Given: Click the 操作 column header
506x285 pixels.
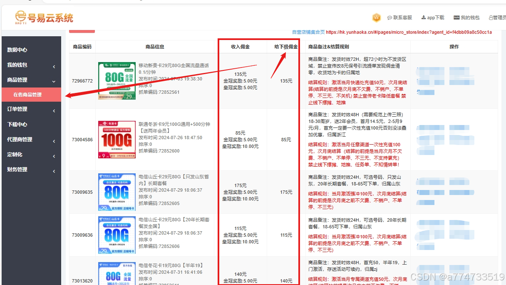Looking at the screenshot, I should click(454, 47).
